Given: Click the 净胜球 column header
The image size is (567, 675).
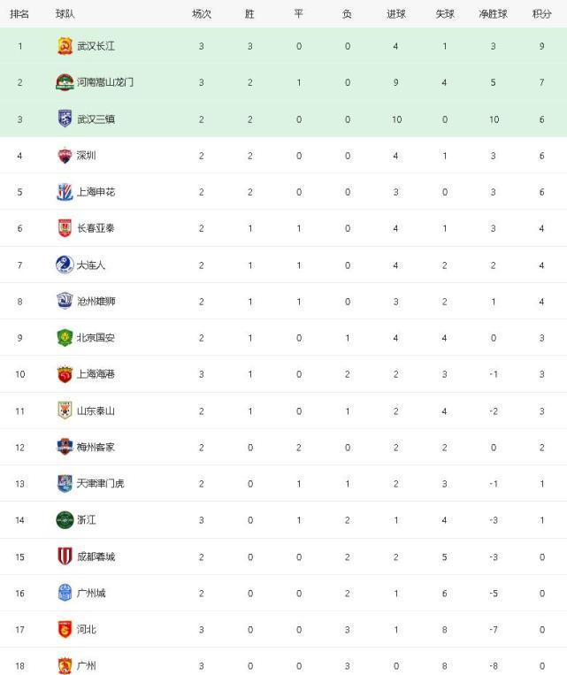Looking at the screenshot, I should pyautogui.click(x=493, y=14).
